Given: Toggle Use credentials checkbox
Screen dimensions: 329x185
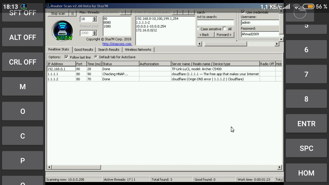Looking at the screenshot, I should coord(243,12).
